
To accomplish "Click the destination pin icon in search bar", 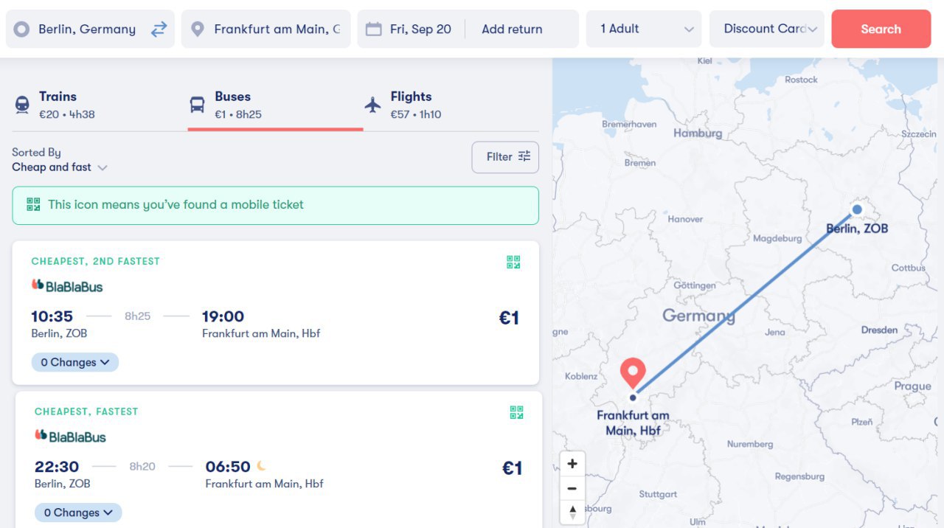I will point(197,29).
